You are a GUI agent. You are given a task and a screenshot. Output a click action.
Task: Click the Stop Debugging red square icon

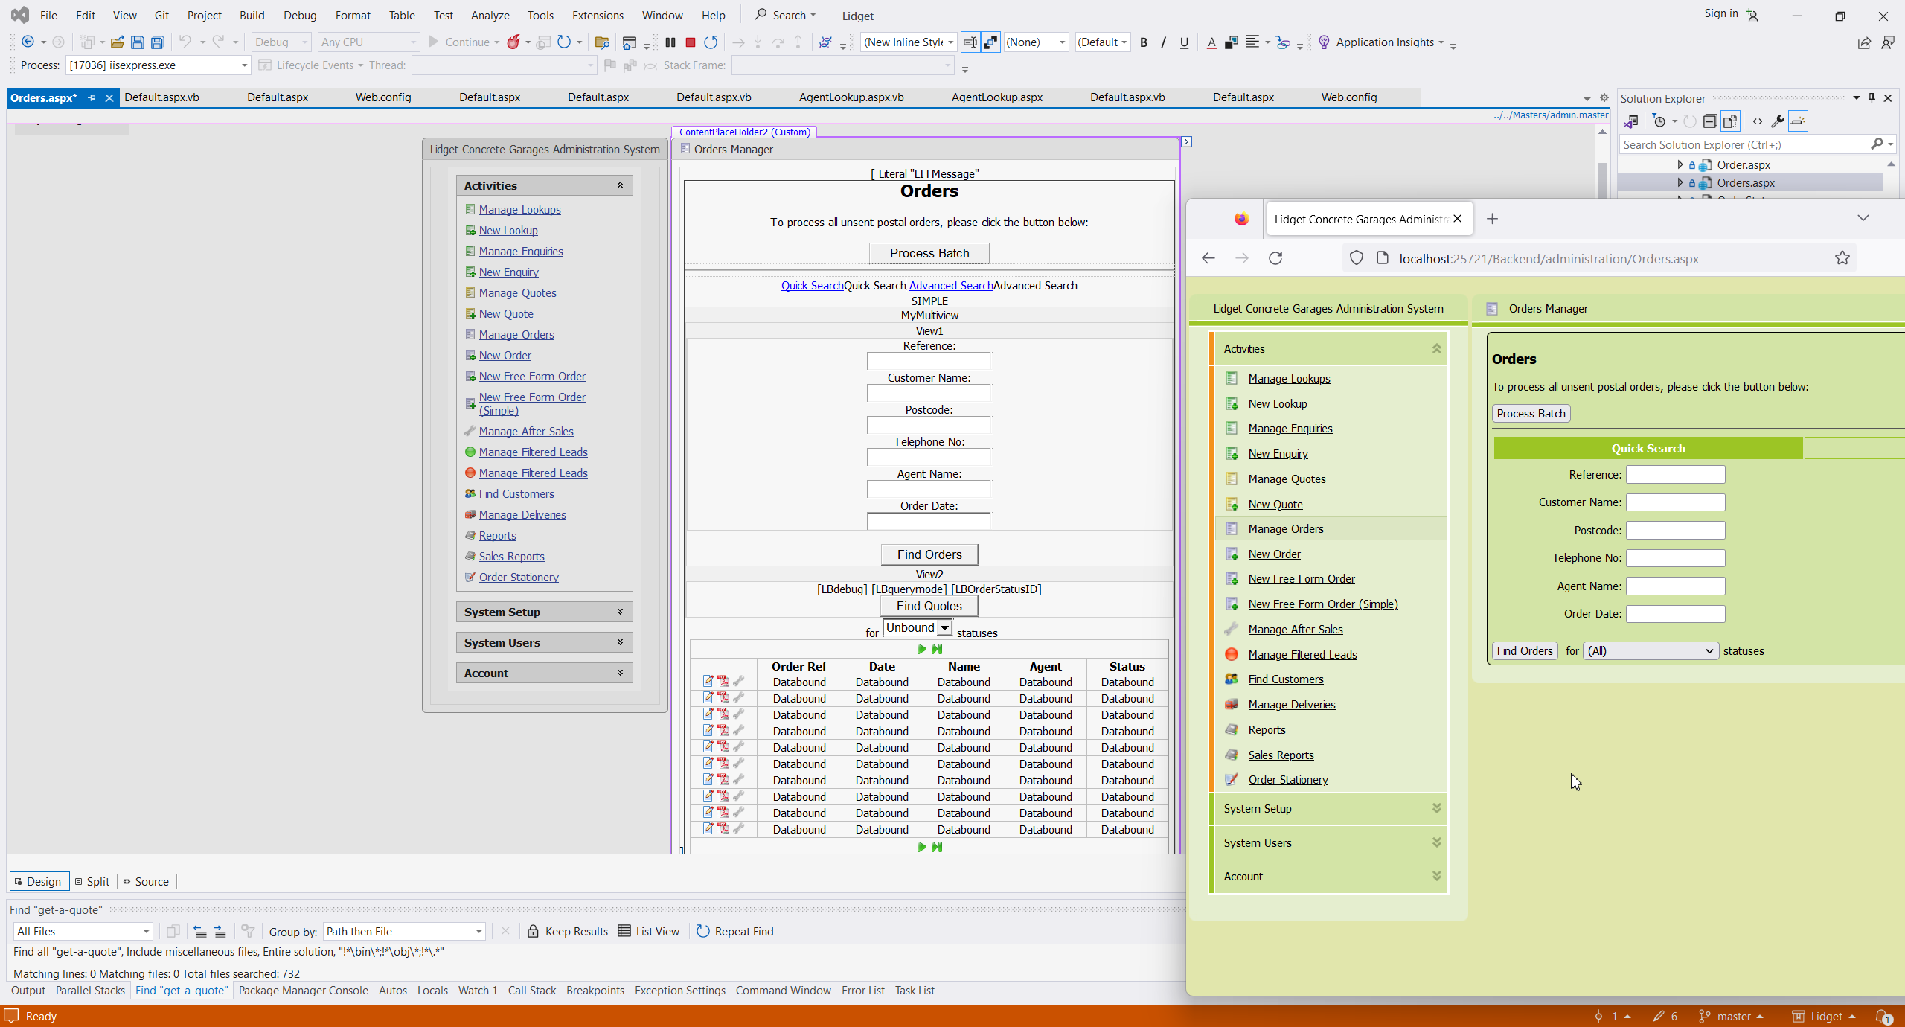click(690, 42)
